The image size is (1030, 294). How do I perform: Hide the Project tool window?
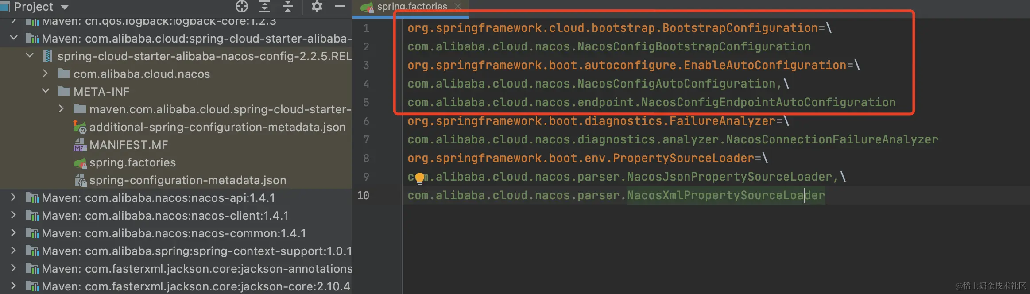pyautogui.click(x=340, y=6)
